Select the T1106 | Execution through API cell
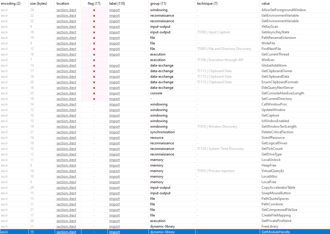The image size is (330, 234). tap(220, 60)
